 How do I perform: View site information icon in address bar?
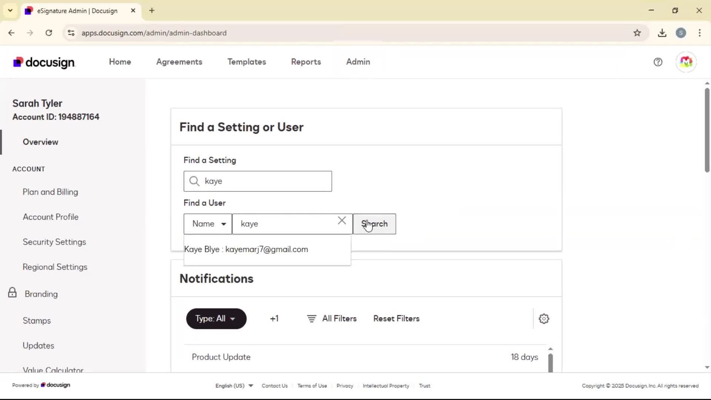[x=71, y=33]
